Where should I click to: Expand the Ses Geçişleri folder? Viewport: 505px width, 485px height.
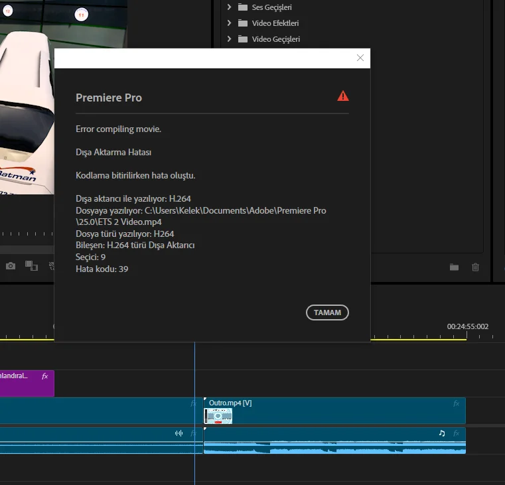[229, 7]
